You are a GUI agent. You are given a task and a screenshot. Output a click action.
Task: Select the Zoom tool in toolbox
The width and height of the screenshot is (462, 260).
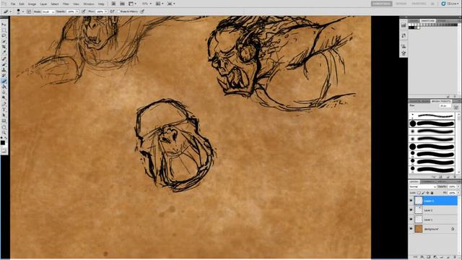tap(4, 133)
